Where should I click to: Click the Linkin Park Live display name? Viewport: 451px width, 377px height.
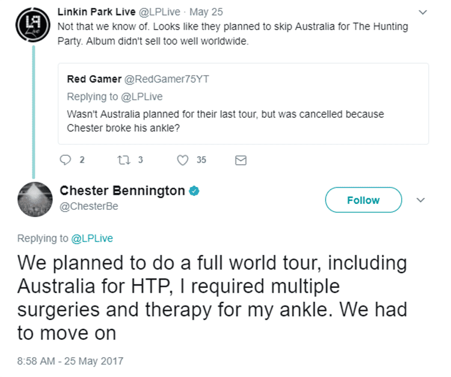(x=96, y=12)
